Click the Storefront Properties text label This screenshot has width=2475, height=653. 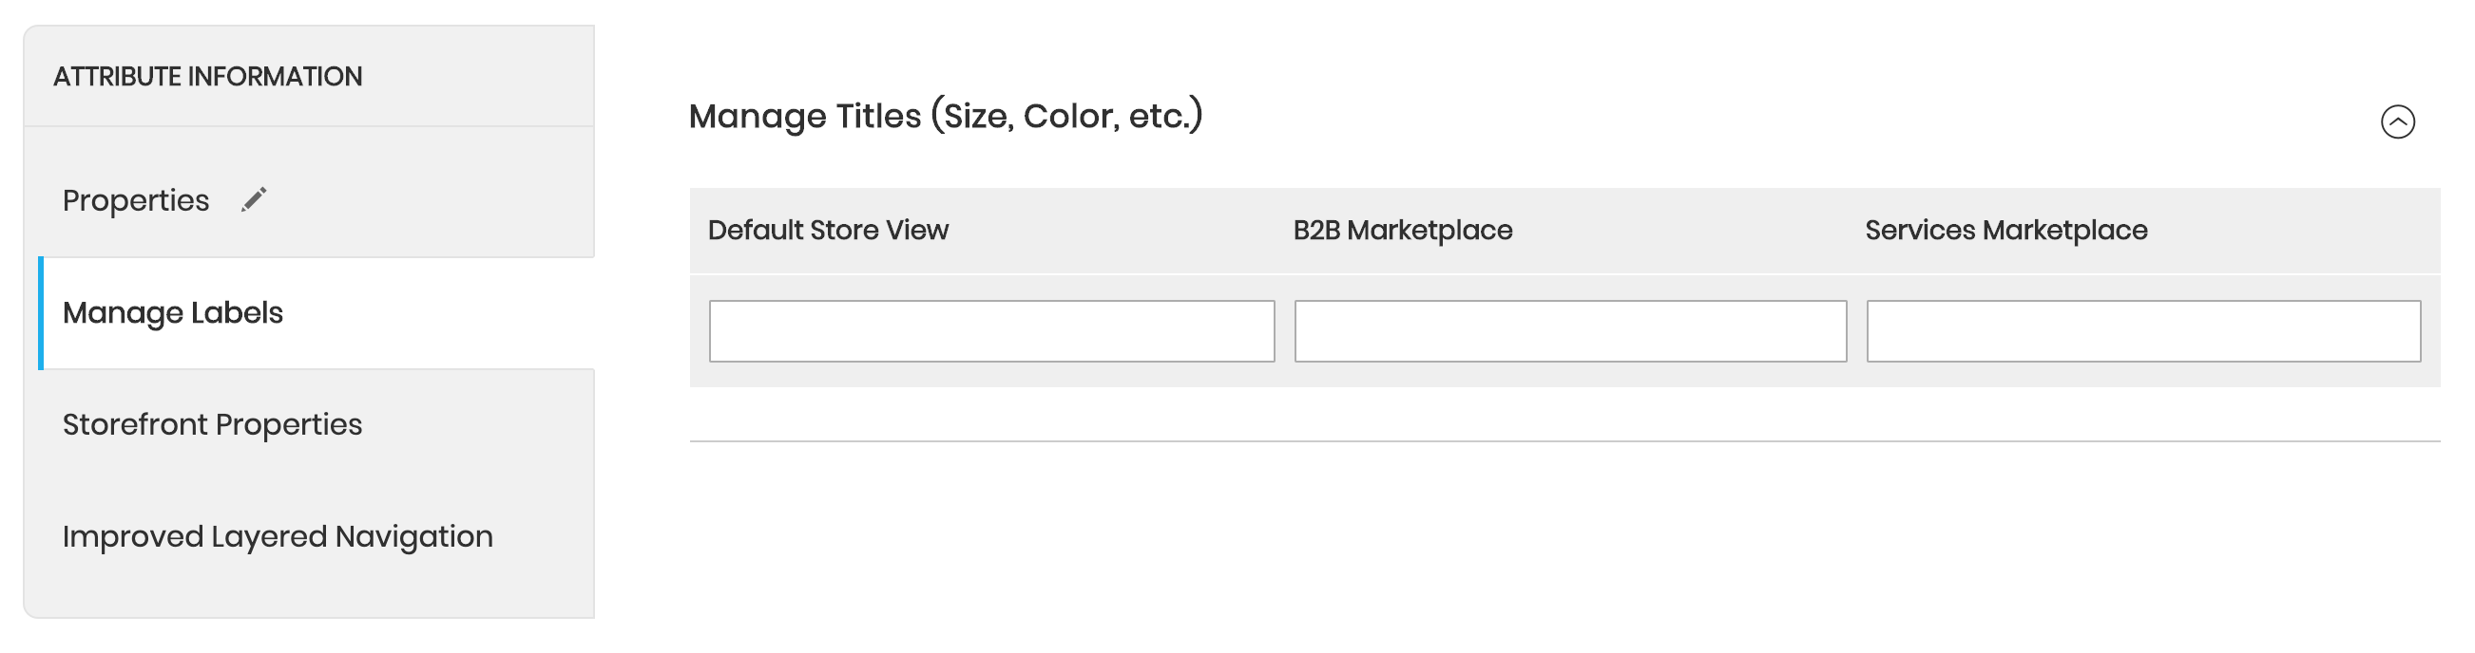tap(212, 425)
